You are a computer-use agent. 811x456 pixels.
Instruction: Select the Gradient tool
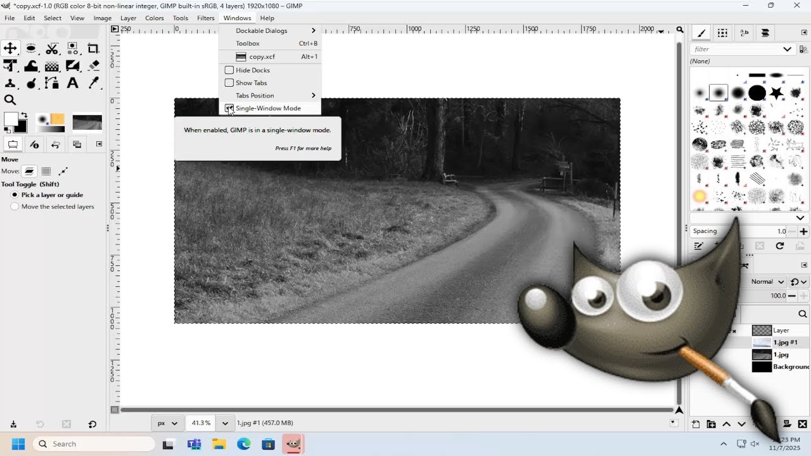73,66
